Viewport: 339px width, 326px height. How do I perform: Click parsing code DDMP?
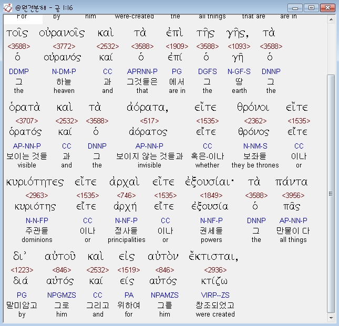pos(19,71)
